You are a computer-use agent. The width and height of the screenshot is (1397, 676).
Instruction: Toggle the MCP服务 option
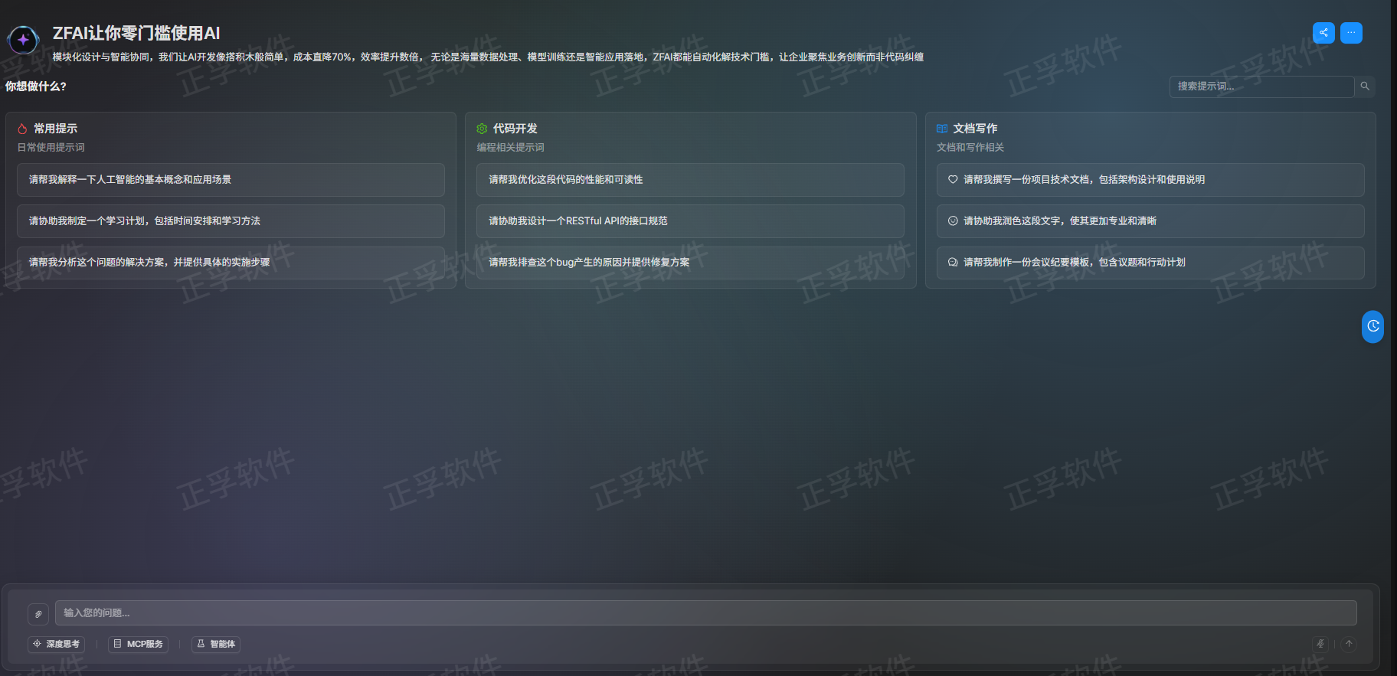click(x=138, y=644)
